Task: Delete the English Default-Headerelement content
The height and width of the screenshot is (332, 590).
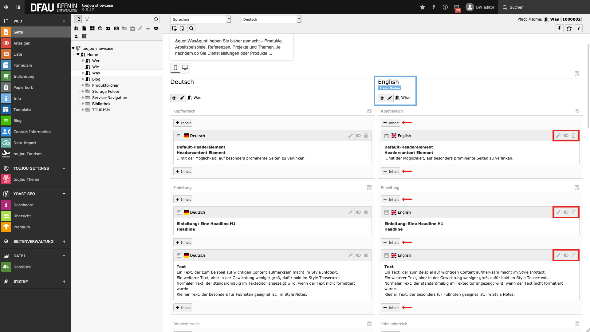Action: point(574,136)
